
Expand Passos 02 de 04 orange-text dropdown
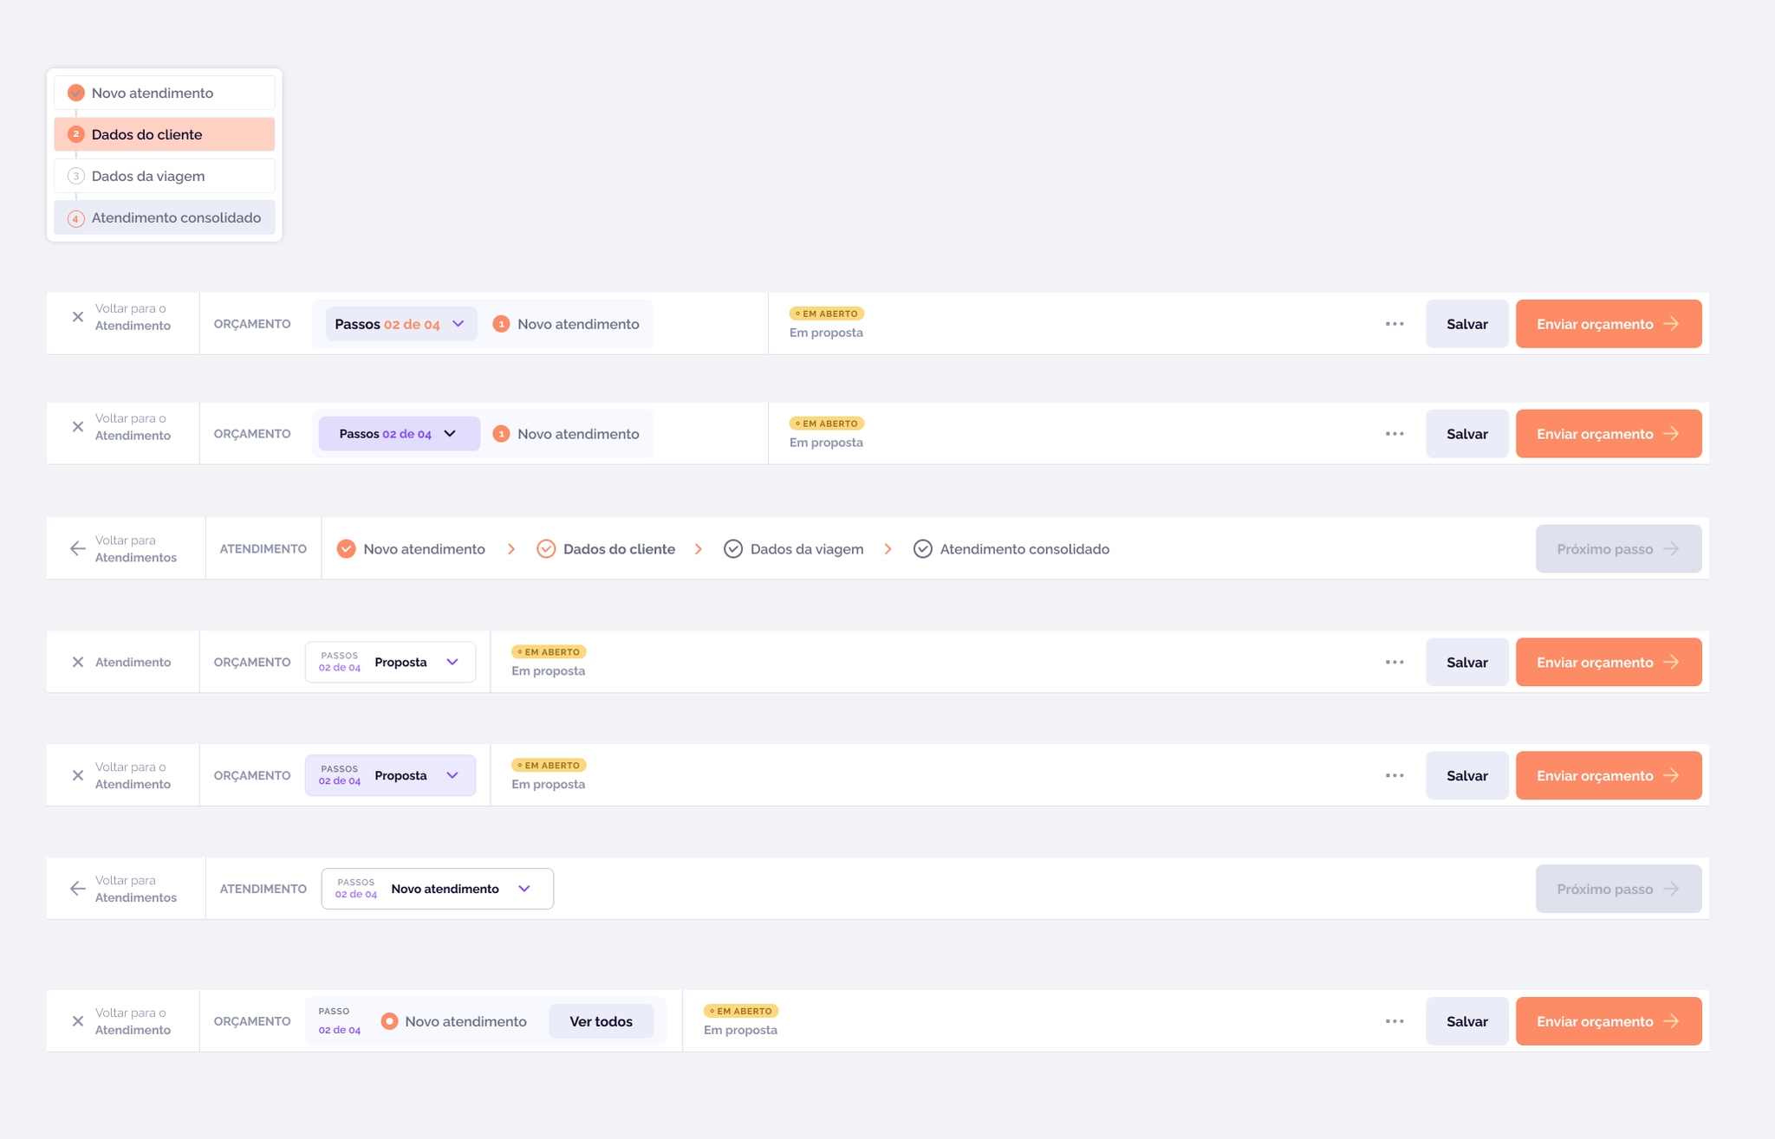pos(400,324)
